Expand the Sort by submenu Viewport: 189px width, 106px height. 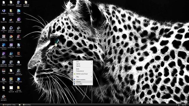click(83, 64)
